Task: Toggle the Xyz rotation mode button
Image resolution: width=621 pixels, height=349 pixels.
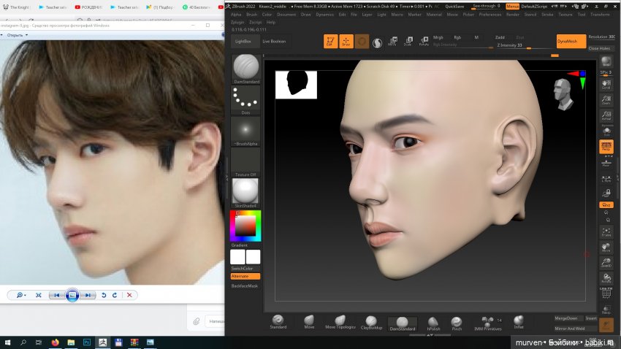Action: coord(606,205)
